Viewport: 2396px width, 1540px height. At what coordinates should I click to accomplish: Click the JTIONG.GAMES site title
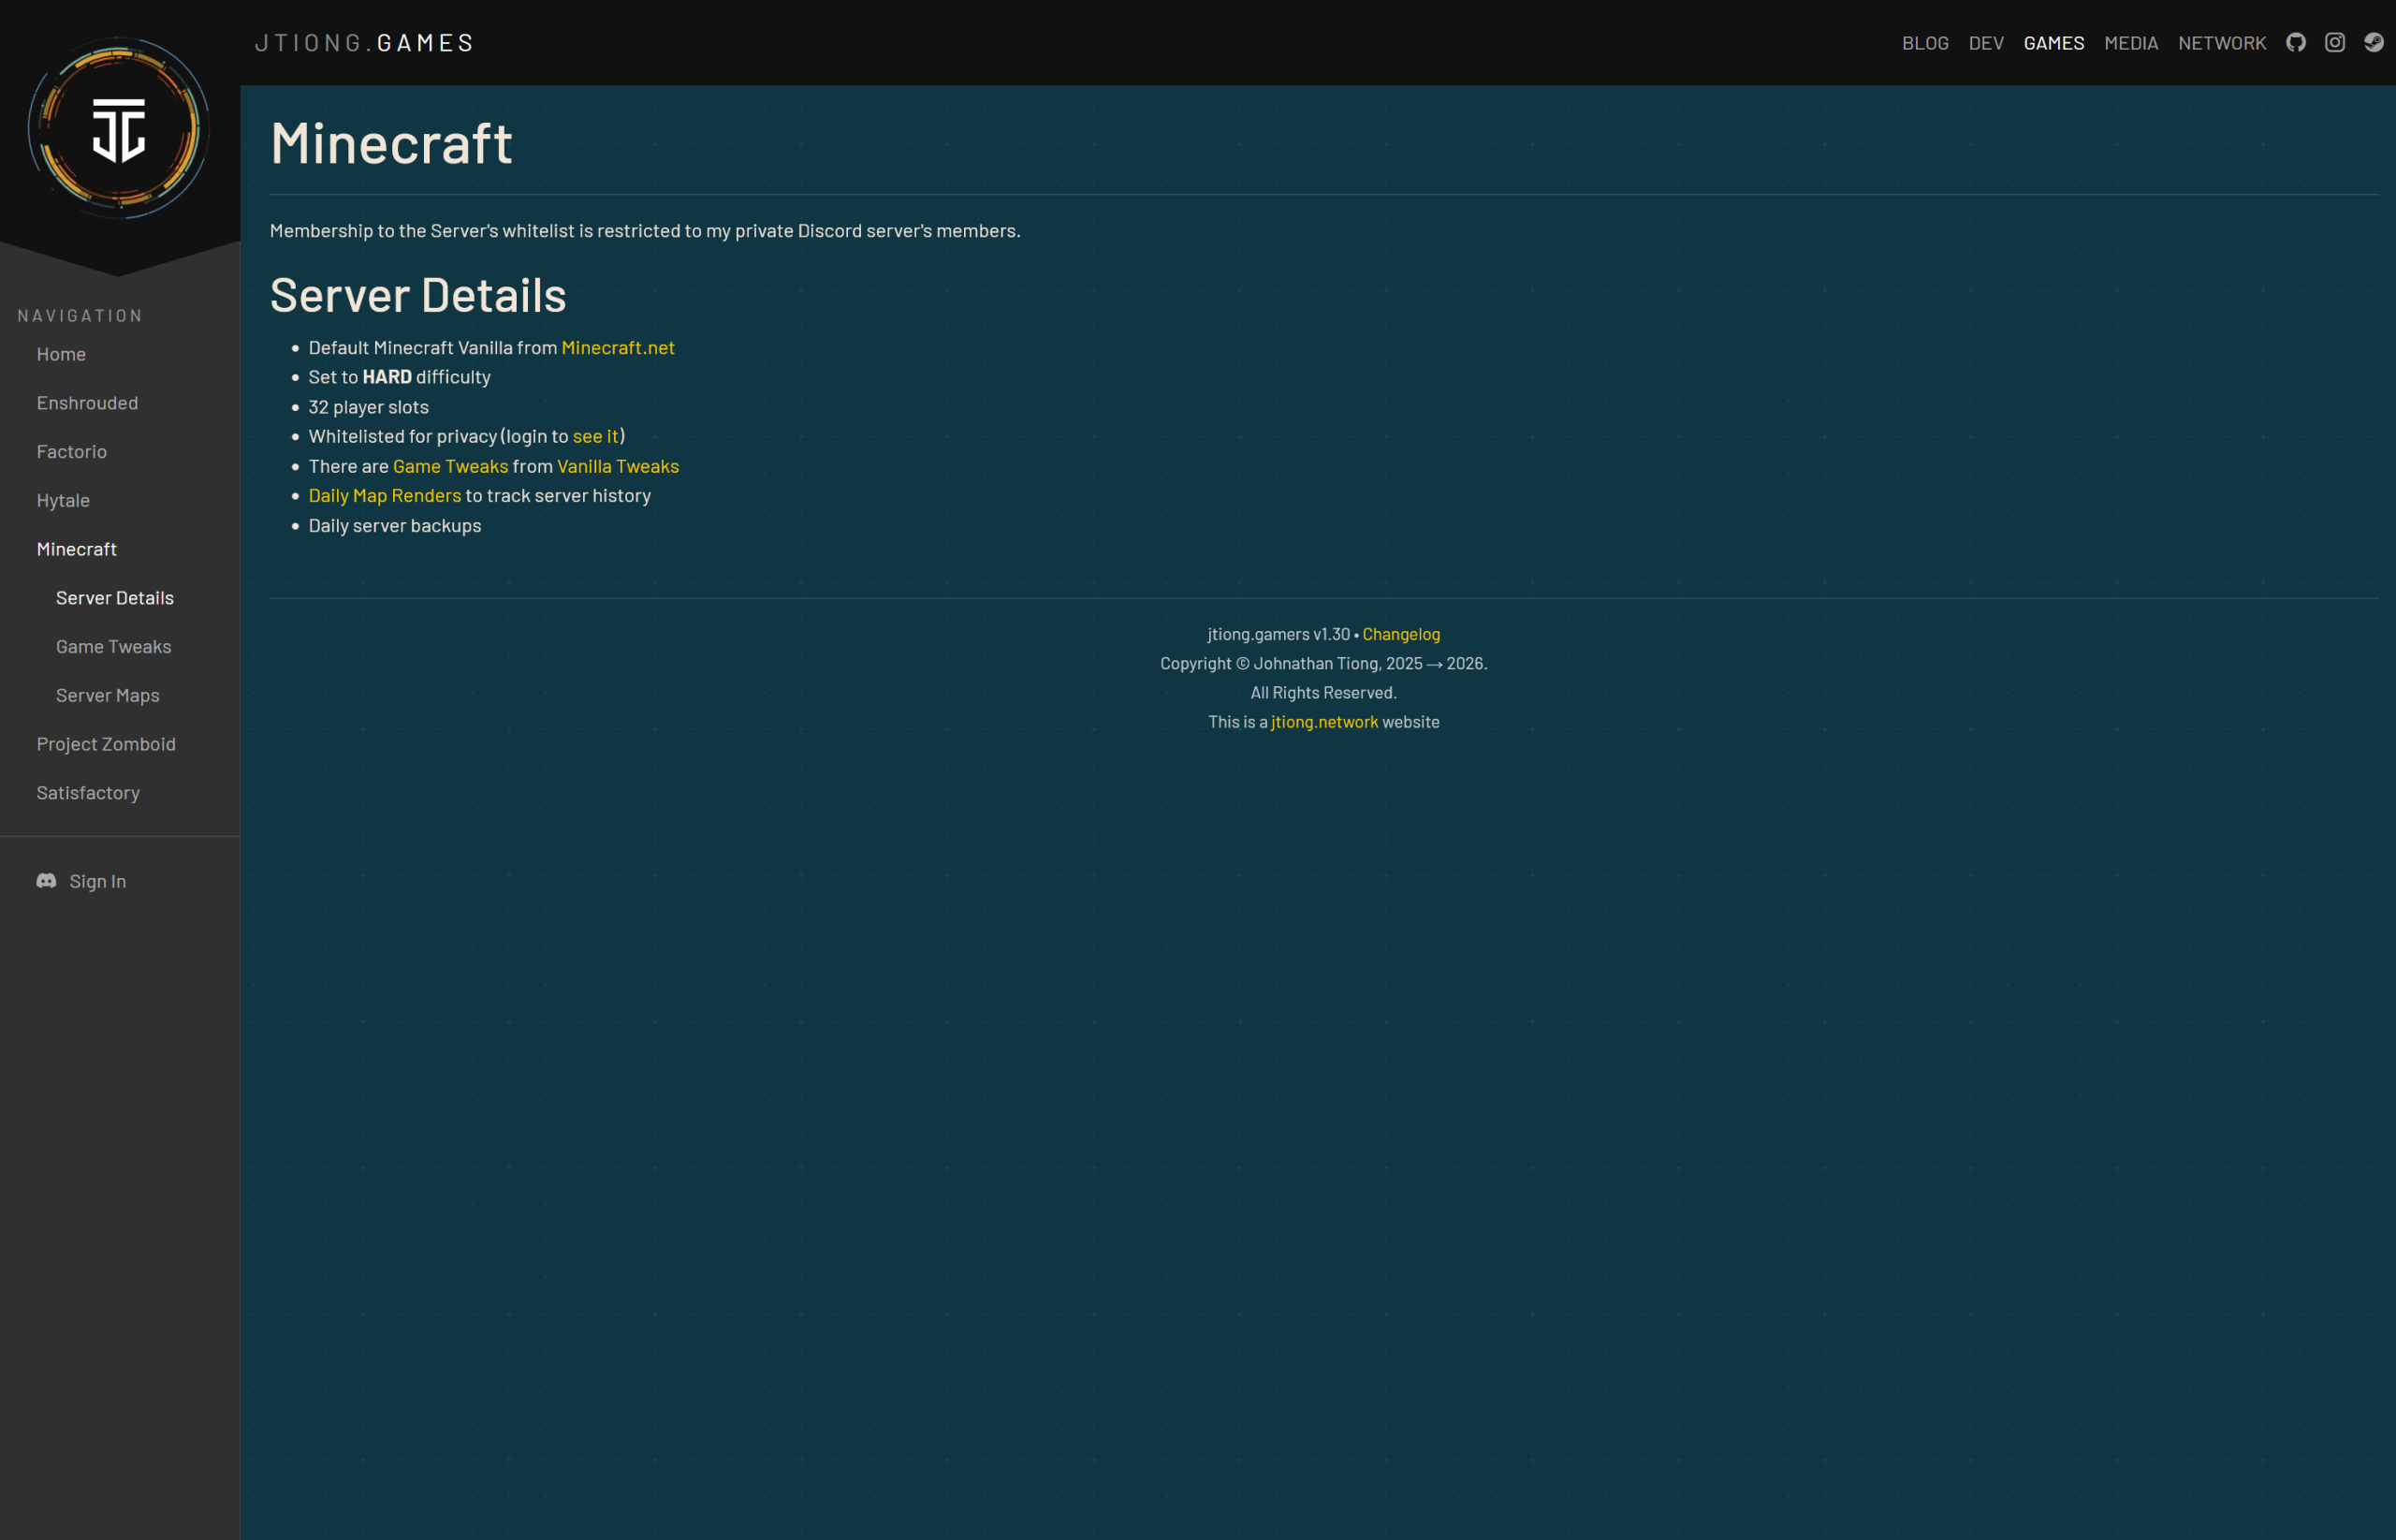tap(364, 43)
